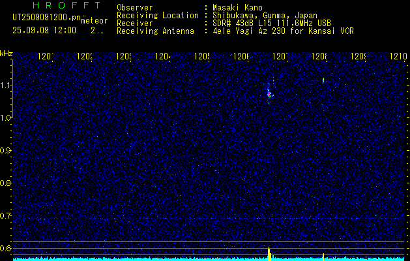Click the HROFFT title text
This screenshot has width=410, height=261.
(x=66, y=5)
